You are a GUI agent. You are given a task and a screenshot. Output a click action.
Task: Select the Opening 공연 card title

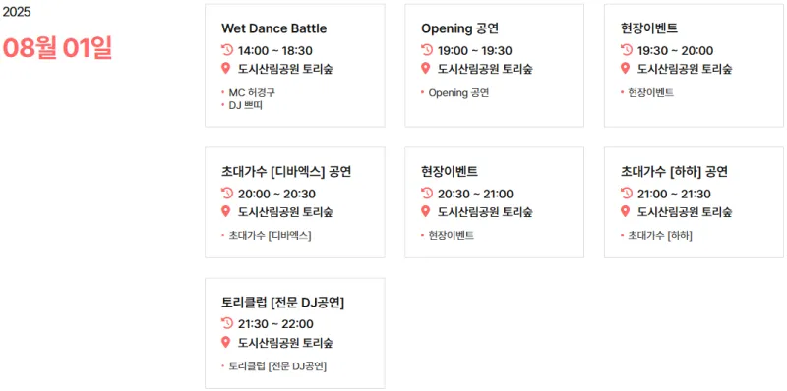(x=459, y=28)
